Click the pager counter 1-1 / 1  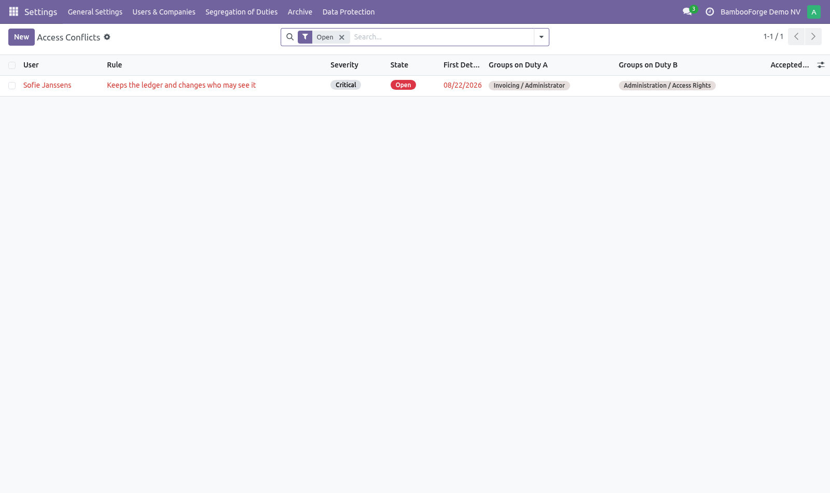click(x=773, y=37)
